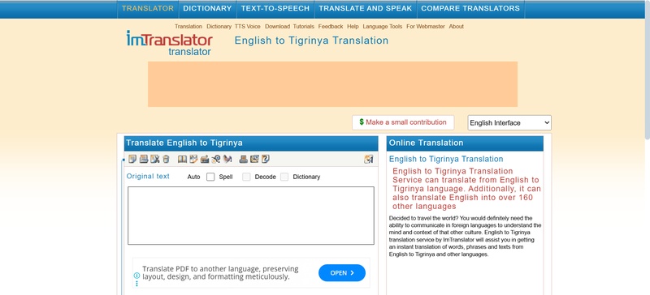Image resolution: width=650 pixels, height=295 pixels.
Task: Click the printer icon in the translator toolbar
Action: point(243,159)
